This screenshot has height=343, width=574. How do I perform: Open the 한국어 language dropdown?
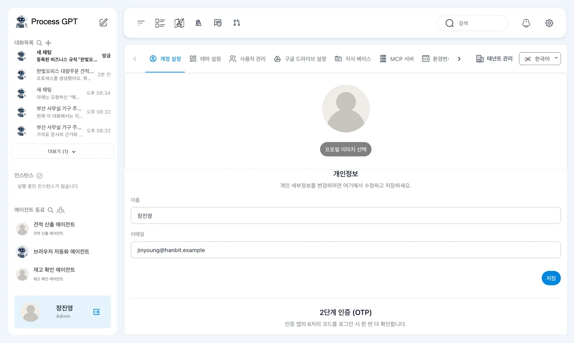[540, 59]
